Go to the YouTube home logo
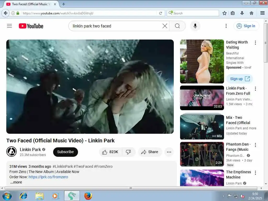Screen dimensions: 268x201 coord(31,26)
